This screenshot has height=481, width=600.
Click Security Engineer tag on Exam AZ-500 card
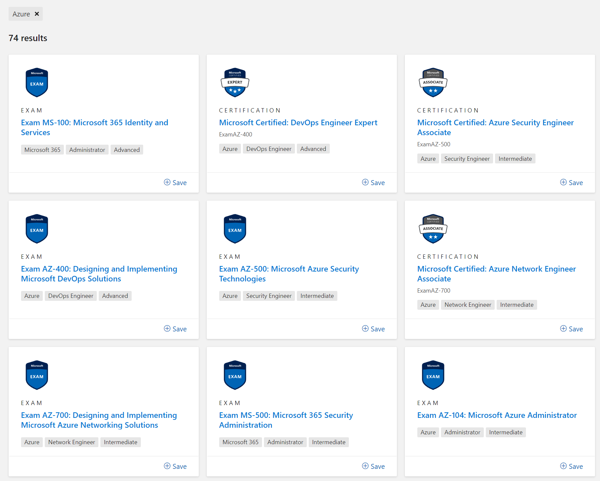click(269, 296)
